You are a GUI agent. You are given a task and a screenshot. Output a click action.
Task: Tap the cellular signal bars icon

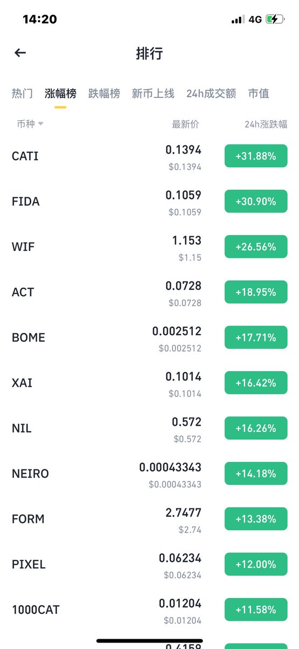[x=238, y=19]
